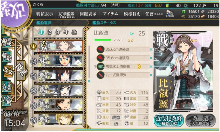
Task: Open 戦績表示 records menu
Action: coord(44,14)
